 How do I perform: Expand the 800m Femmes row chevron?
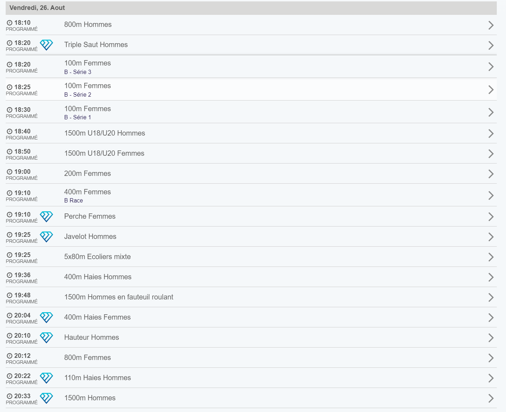point(491,358)
